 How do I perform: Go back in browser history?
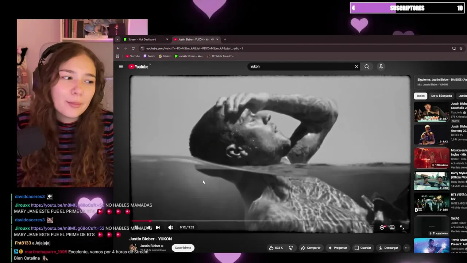(118, 48)
